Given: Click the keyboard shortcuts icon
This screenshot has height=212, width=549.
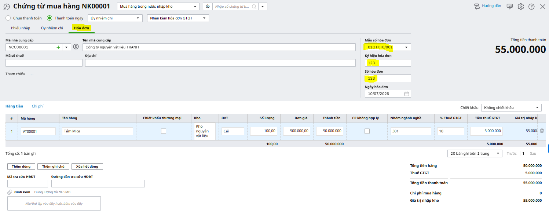Looking at the screenshot, I should tap(510, 6).
